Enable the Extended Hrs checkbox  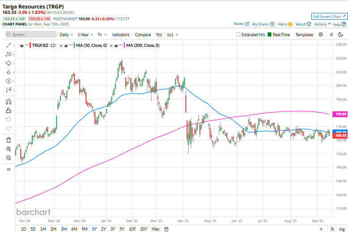tap(238, 34)
